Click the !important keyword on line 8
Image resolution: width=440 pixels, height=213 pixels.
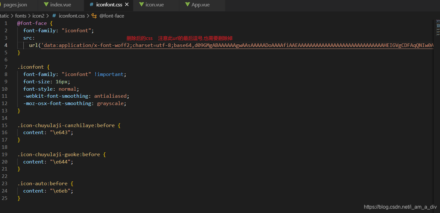pos(109,74)
